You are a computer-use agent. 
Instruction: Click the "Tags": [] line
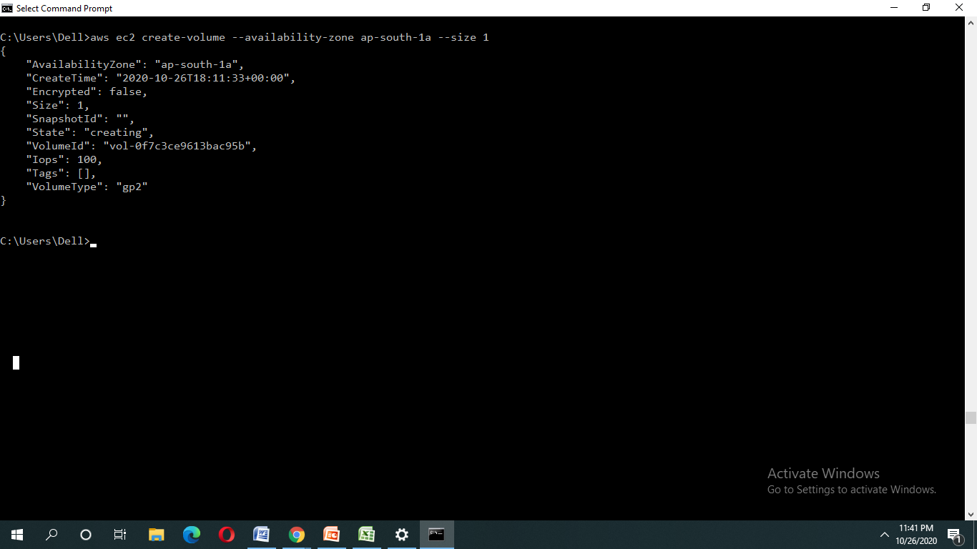61,173
